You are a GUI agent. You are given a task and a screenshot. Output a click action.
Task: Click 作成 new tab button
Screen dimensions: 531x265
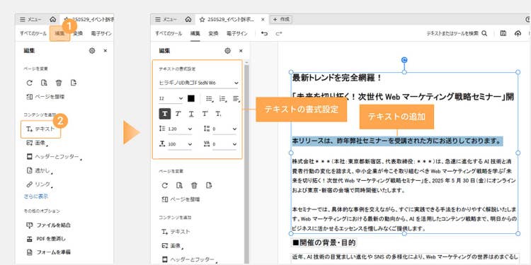281,20
